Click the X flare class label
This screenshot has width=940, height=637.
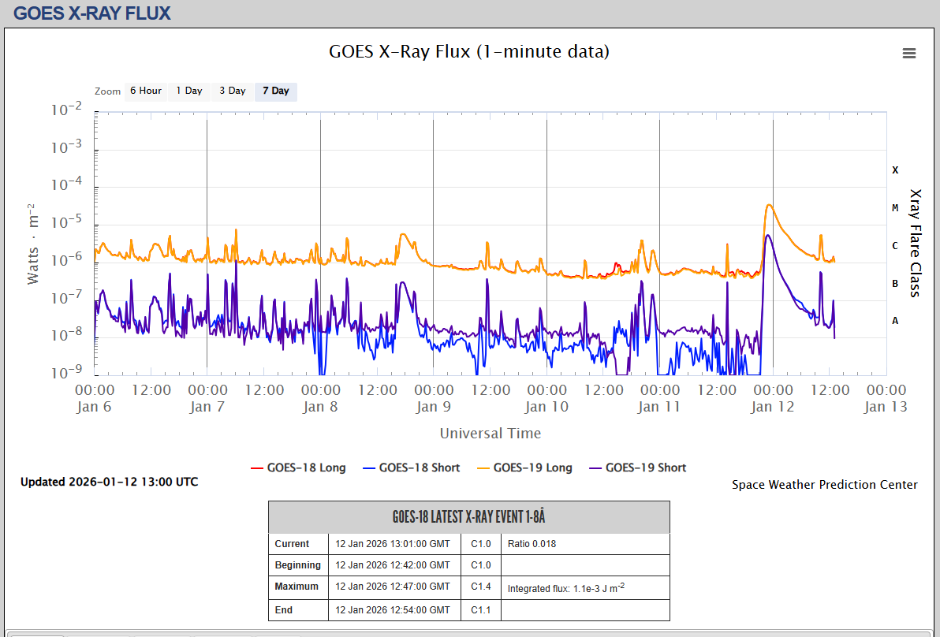coord(895,169)
